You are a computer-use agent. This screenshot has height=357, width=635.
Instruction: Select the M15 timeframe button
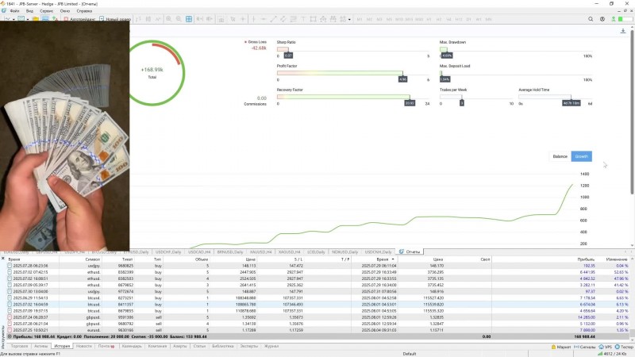pyautogui.click(x=409, y=19)
